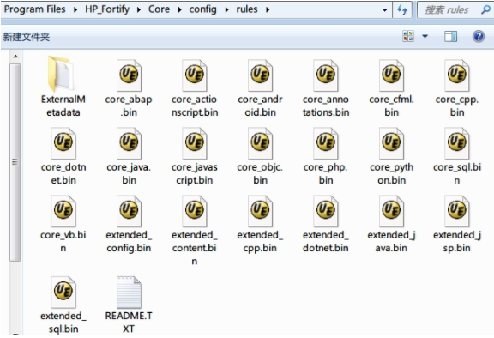494x338 pixels.
Task: Click the ExternalMetadata folder name text
Action: click(63, 106)
